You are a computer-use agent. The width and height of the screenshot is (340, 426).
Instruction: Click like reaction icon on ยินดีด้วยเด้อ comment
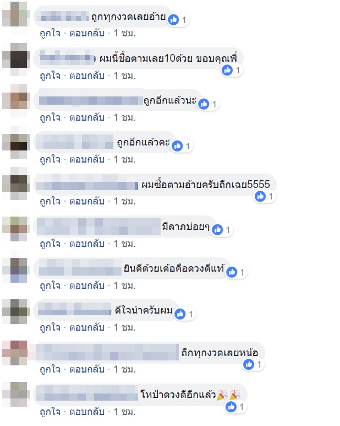(232, 272)
